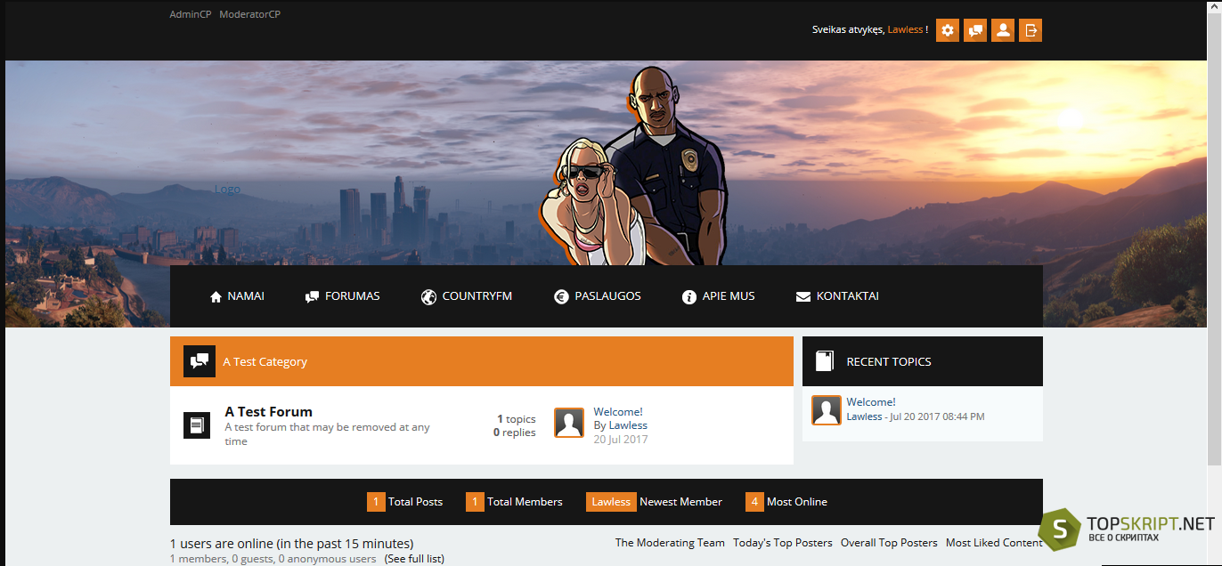Click the 0 replies count
This screenshot has height=566, width=1222.
coord(515,433)
